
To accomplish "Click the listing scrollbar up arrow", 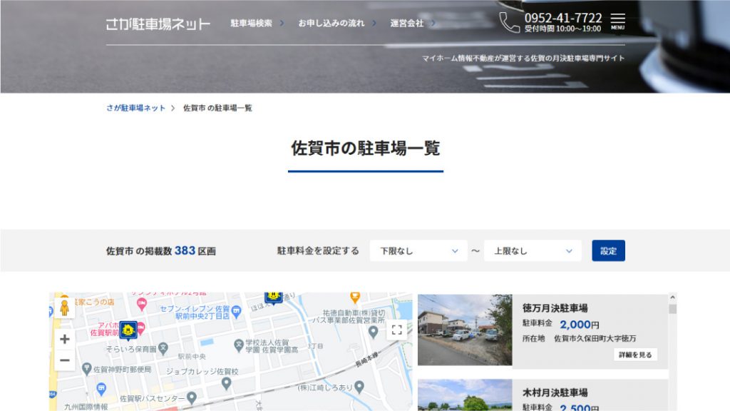I will [672, 298].
